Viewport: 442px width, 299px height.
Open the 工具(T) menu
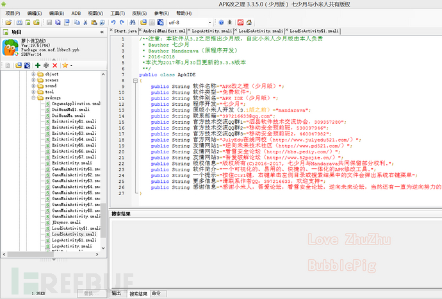coord(117,13)
